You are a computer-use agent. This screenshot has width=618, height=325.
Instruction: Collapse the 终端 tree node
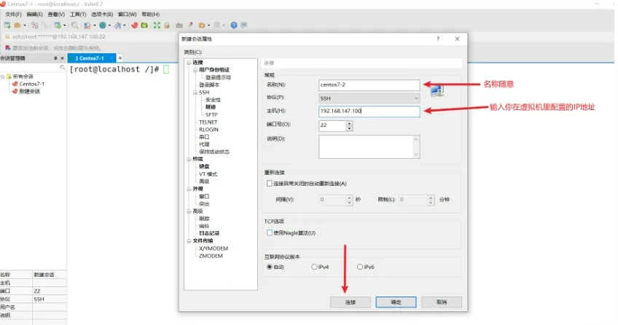click(189, 159)
